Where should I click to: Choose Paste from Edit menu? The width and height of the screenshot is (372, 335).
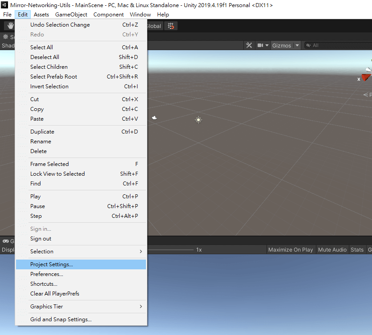coord(81,119)
